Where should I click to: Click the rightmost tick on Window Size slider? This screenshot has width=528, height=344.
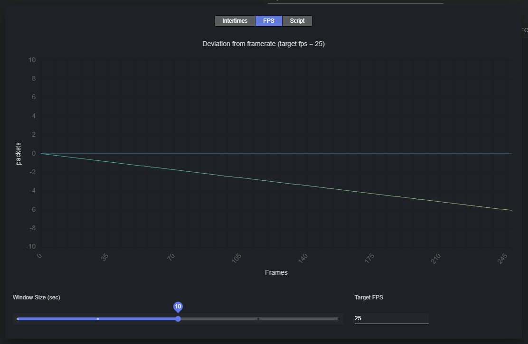(338, 319)
